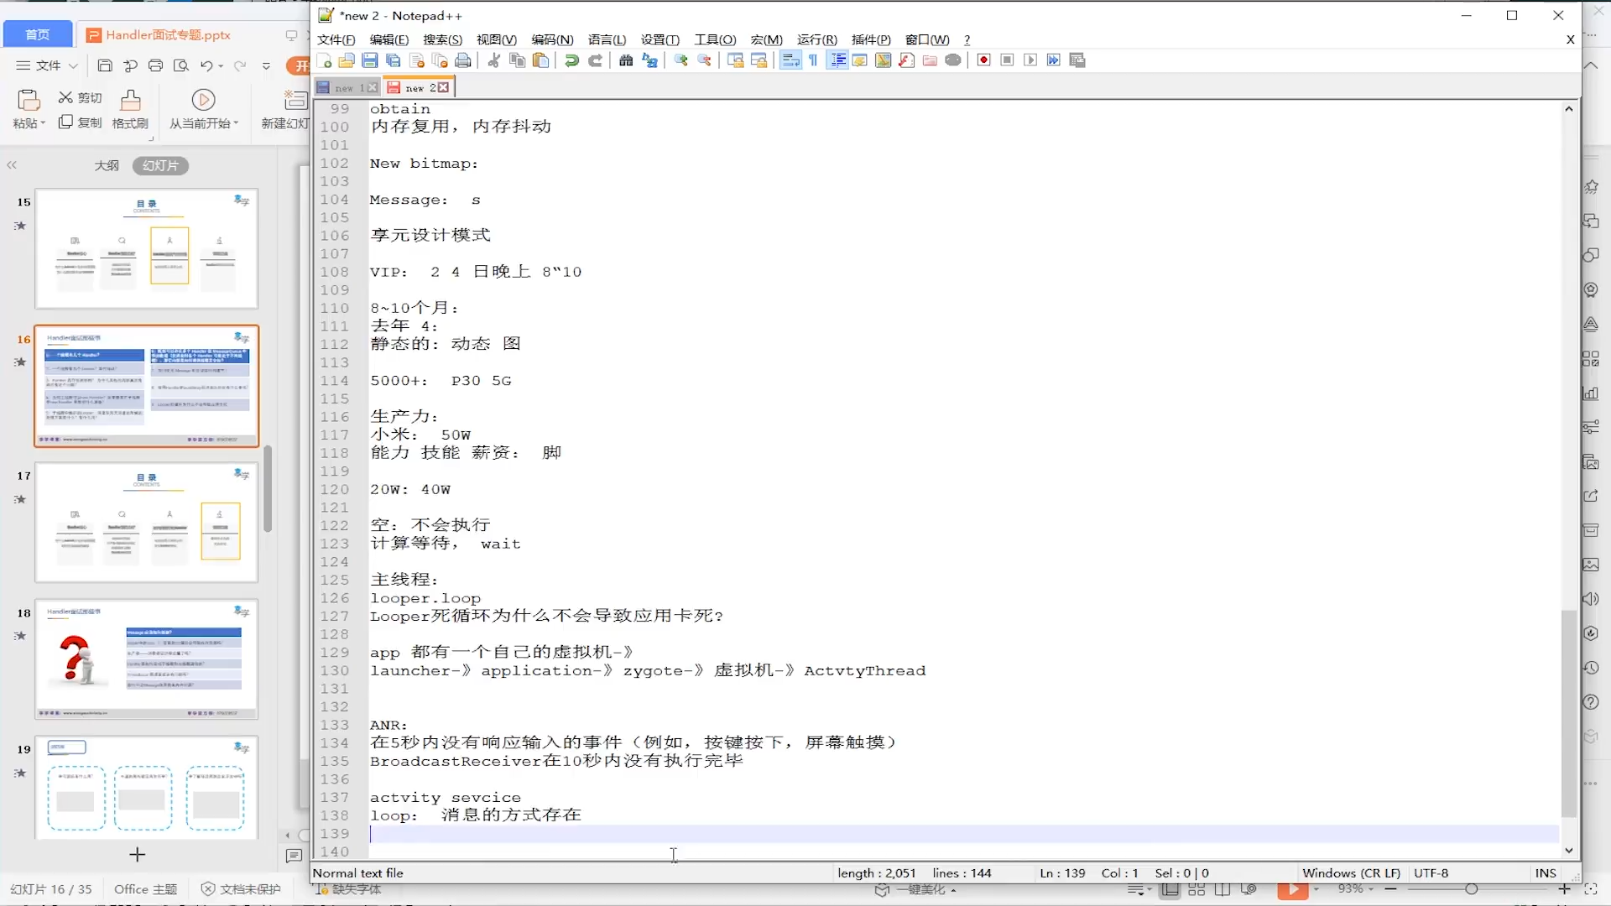
Task: Click the Zoom In magnifier icon
Action: (x=680, y=60)
